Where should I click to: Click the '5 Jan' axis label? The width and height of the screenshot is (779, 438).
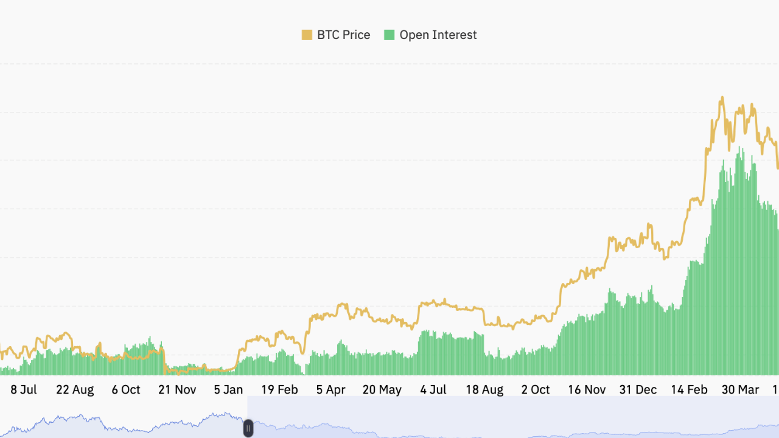point(228,390)
